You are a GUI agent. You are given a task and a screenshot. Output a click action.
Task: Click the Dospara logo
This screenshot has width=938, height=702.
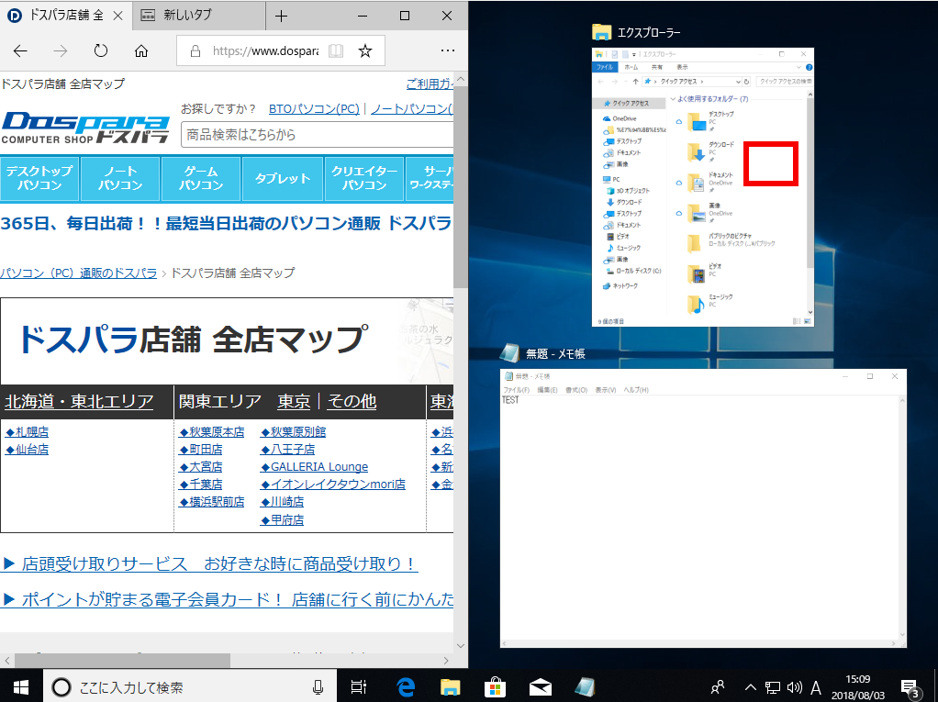[x=85, y=128]
